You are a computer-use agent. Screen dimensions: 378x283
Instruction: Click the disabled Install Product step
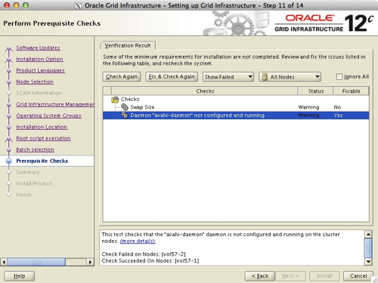pos(34,183)
